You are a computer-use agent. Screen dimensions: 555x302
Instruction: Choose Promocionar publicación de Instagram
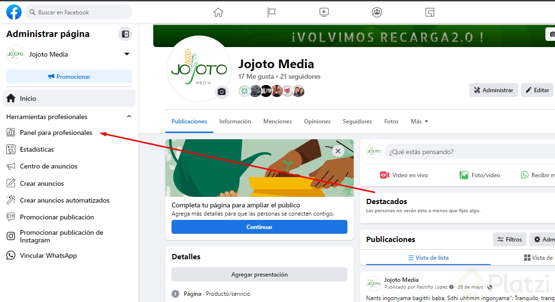point(62,236)
